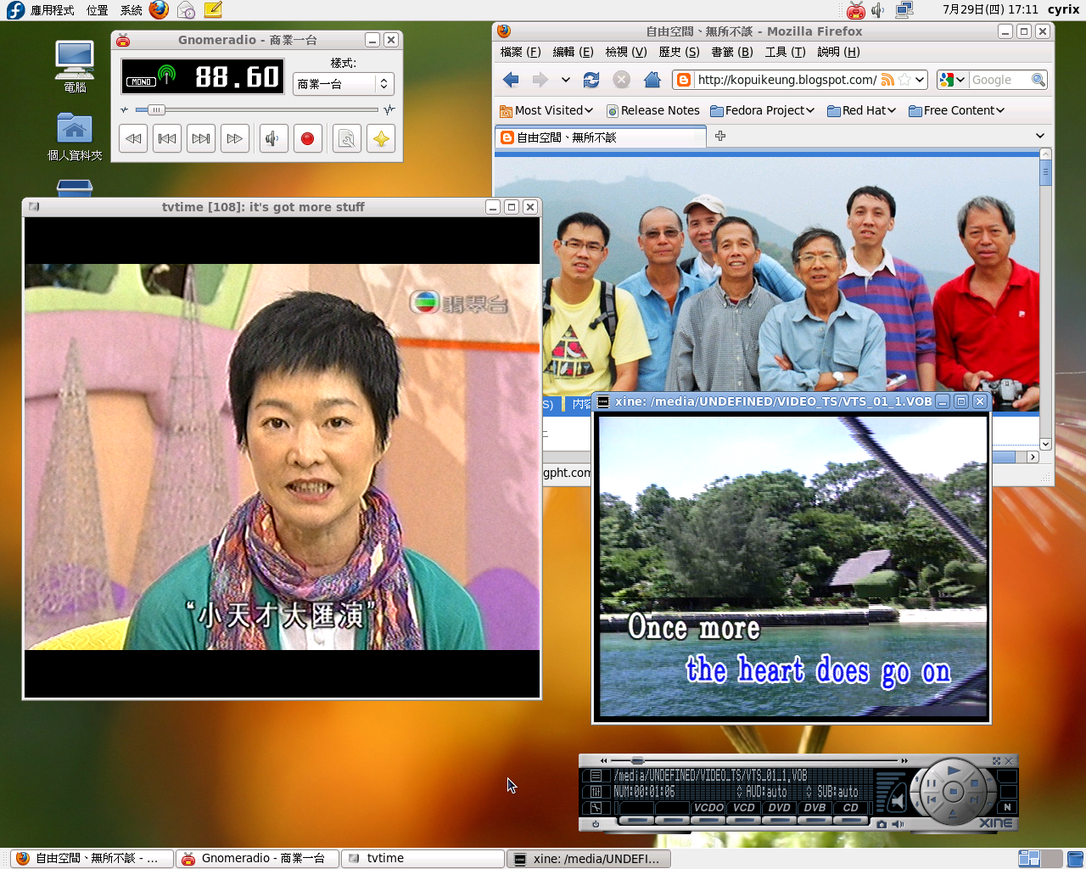Click the search magnifier icon in Firefox
1086x869 pixels.
pos(1038,80)
